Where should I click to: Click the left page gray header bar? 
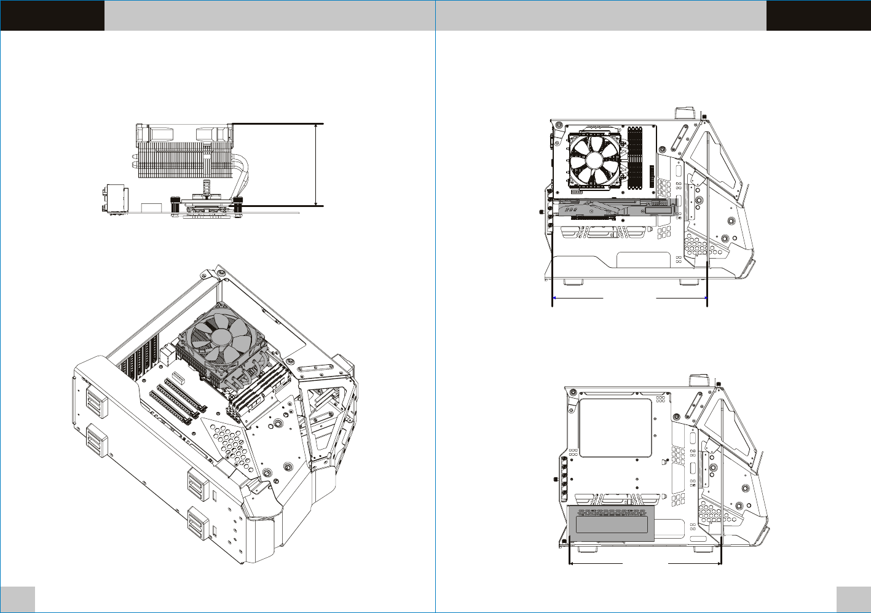[x=269, y=15]
